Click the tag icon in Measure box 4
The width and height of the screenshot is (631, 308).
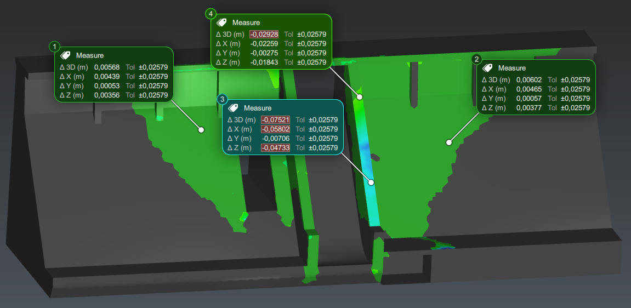[x=221, y=22]
